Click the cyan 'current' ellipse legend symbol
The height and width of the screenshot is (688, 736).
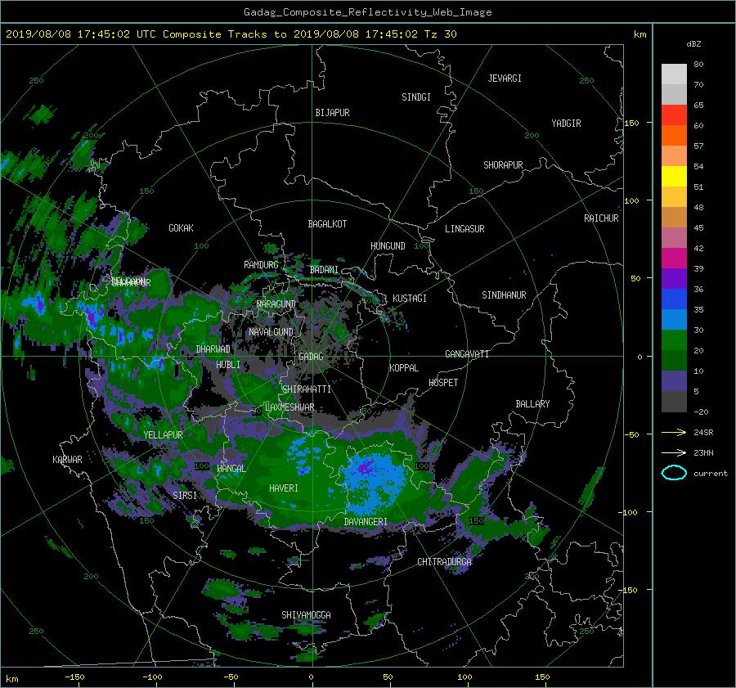point(674,473)
